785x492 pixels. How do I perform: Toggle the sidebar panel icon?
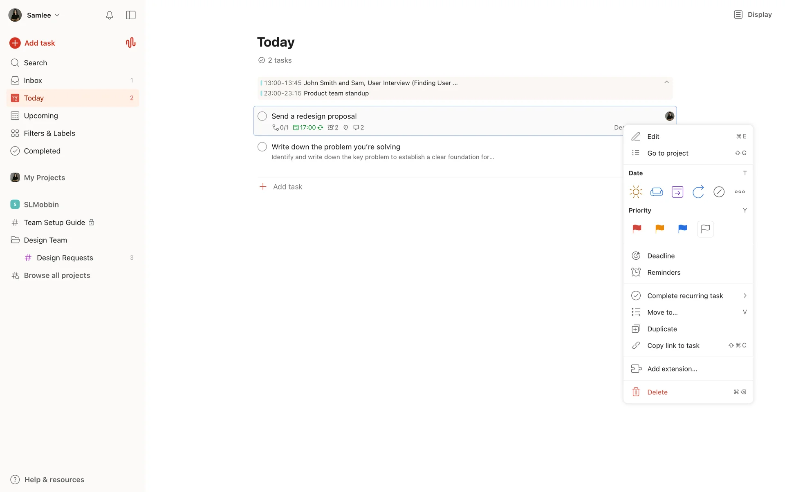131,15
